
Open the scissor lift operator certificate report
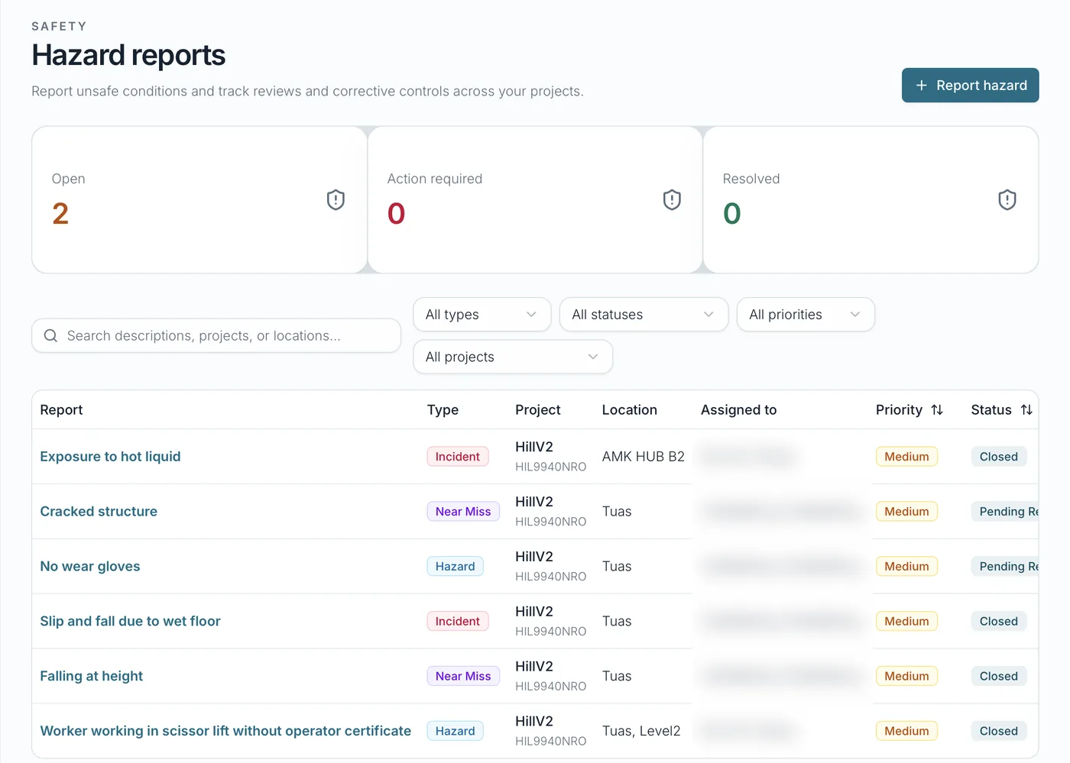tap(225, 732)
